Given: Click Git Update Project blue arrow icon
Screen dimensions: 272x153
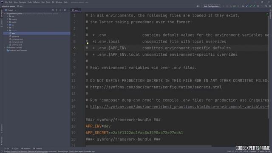Looking at the screenshot, I should pos(247,6).
